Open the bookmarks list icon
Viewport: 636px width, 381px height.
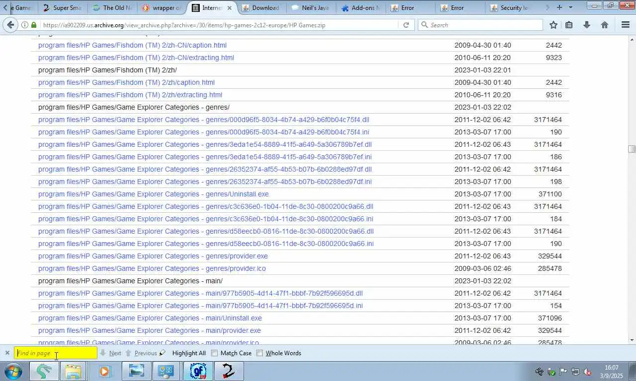click(569, 25)
